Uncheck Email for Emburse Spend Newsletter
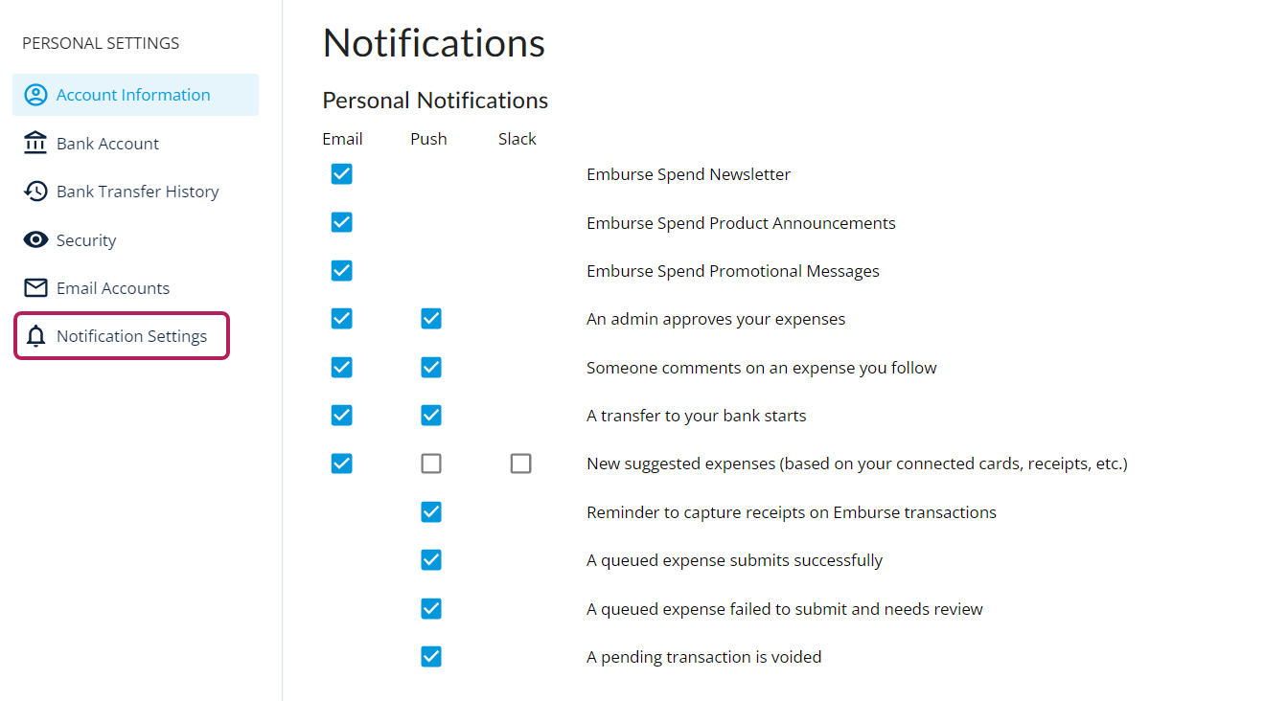 pyautogui.click(x=342, y=173)
